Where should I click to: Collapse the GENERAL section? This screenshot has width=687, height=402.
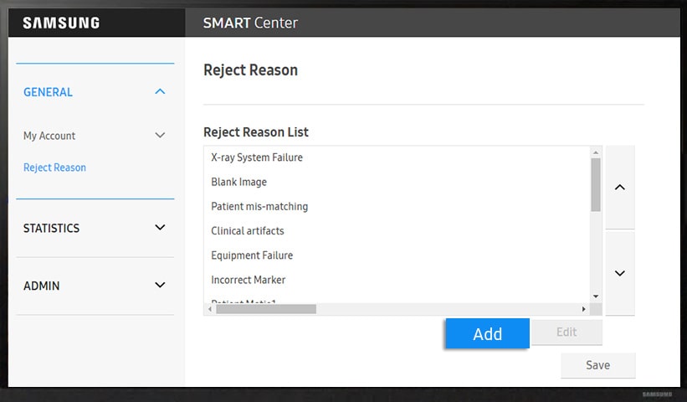click(160, 92)
